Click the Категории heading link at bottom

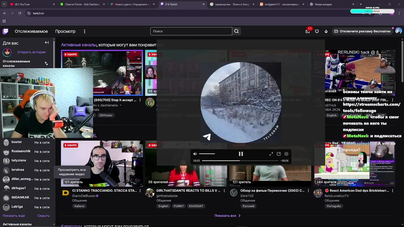click(72, 226)
